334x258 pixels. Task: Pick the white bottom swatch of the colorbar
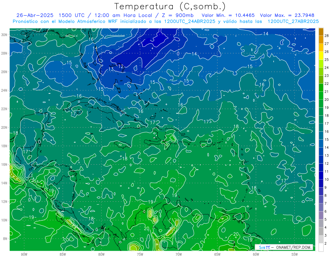coord(321,247)
